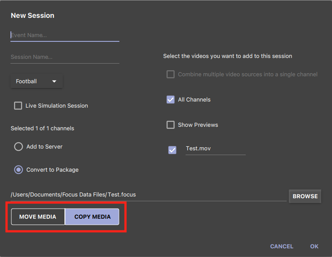This screenshot has width=332, height=257.
Task: Click the BROWSE button
Action: [x=305, y=196]
